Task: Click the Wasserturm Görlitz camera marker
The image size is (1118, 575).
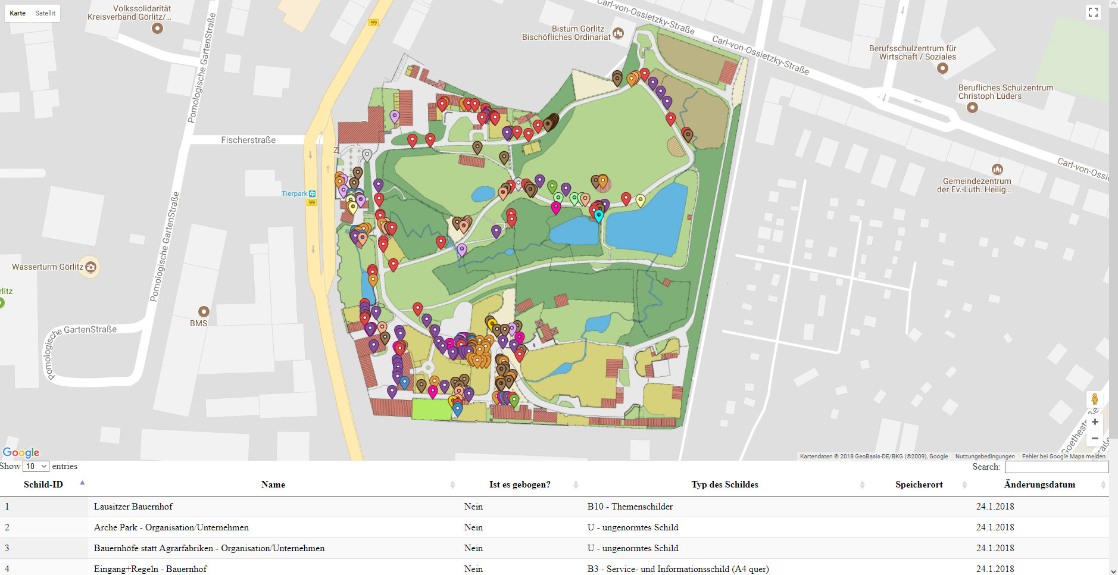Action: 90,267
